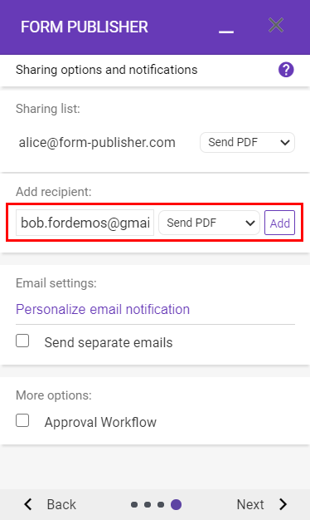Click the highlighted fourth progress dot
Screen dimensions: 310x520
(x=176, y=504)
